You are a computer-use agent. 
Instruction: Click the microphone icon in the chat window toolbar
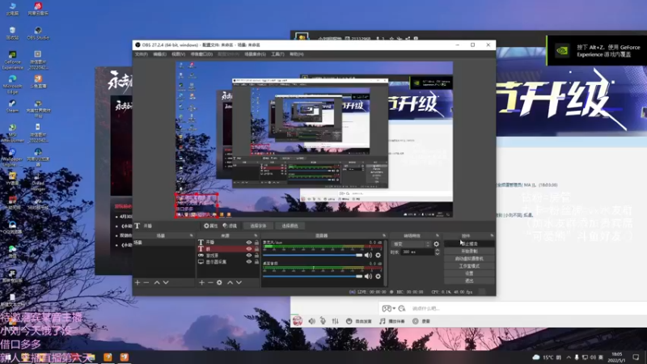pos(323,320)
